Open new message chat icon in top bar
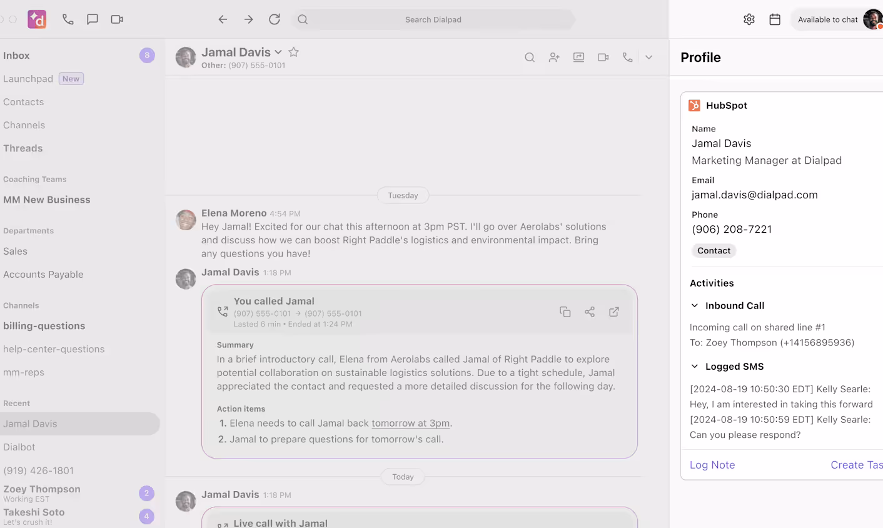This screenshot has width=883, height=528. pos(93,19)
